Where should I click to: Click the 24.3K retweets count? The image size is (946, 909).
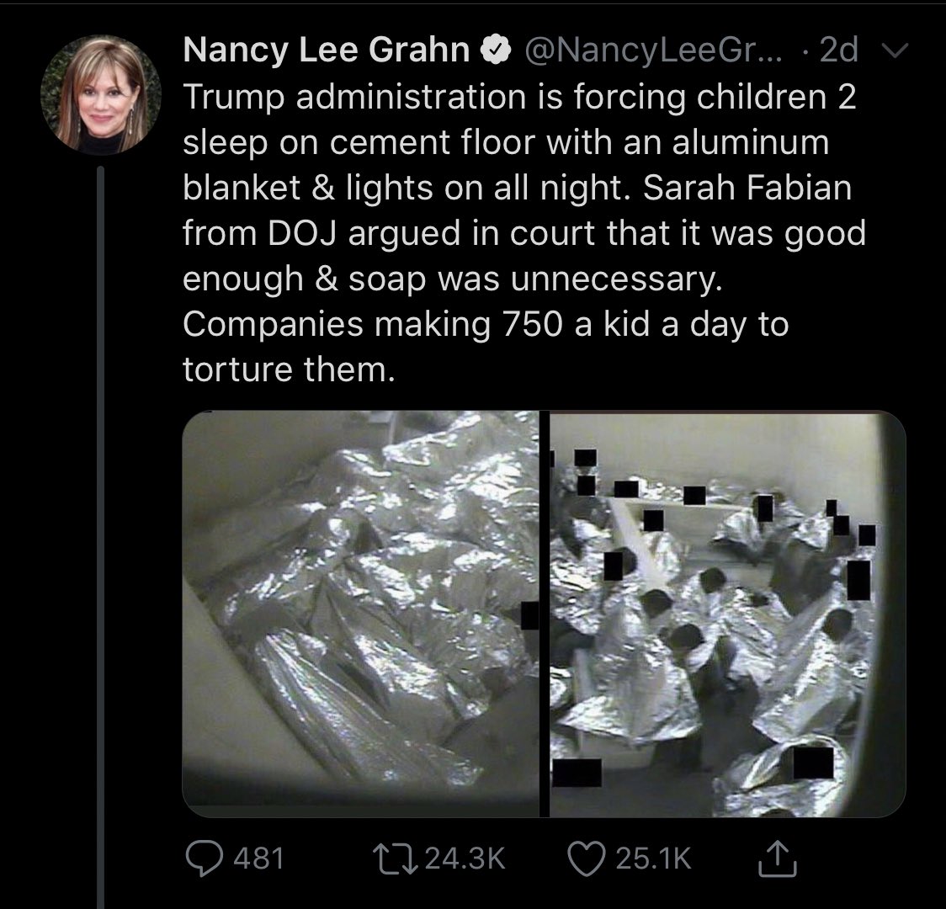[465, 858]
